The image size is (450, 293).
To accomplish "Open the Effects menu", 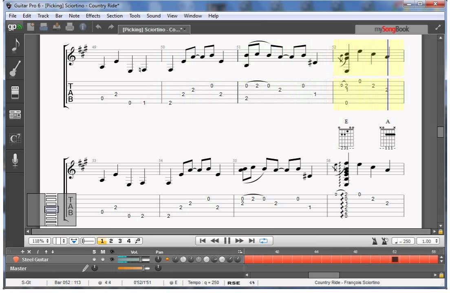I will tap(93, 16).
